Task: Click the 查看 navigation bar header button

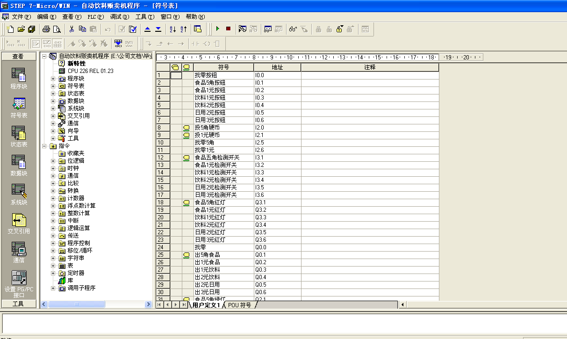Action: [18, 56]
